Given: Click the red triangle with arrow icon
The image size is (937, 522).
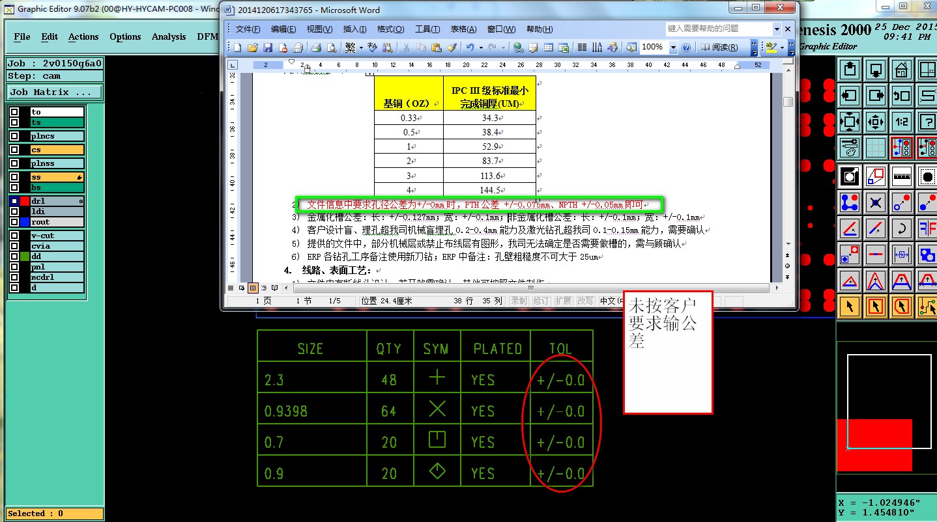Looking at the screenshot, I should (x=850, y=281).
